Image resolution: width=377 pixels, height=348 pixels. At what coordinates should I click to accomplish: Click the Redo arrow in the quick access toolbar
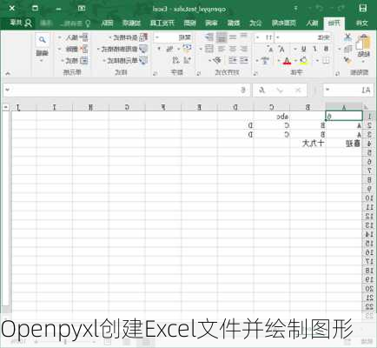click(319, 8)
